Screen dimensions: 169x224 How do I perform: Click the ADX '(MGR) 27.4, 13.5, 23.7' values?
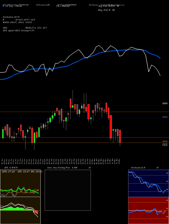(x=36, y=28)
